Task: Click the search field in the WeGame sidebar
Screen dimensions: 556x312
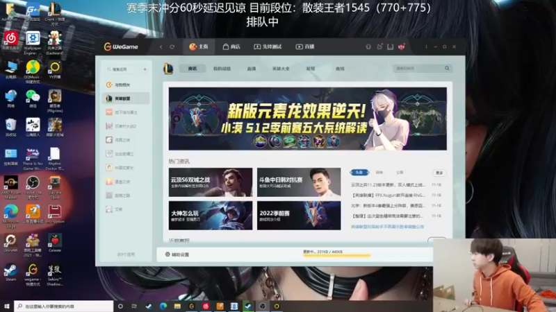Action: (x=122, y=69)
